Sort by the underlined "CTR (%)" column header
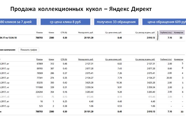This screenshot has height=119, width=186. tap(64, 59)
